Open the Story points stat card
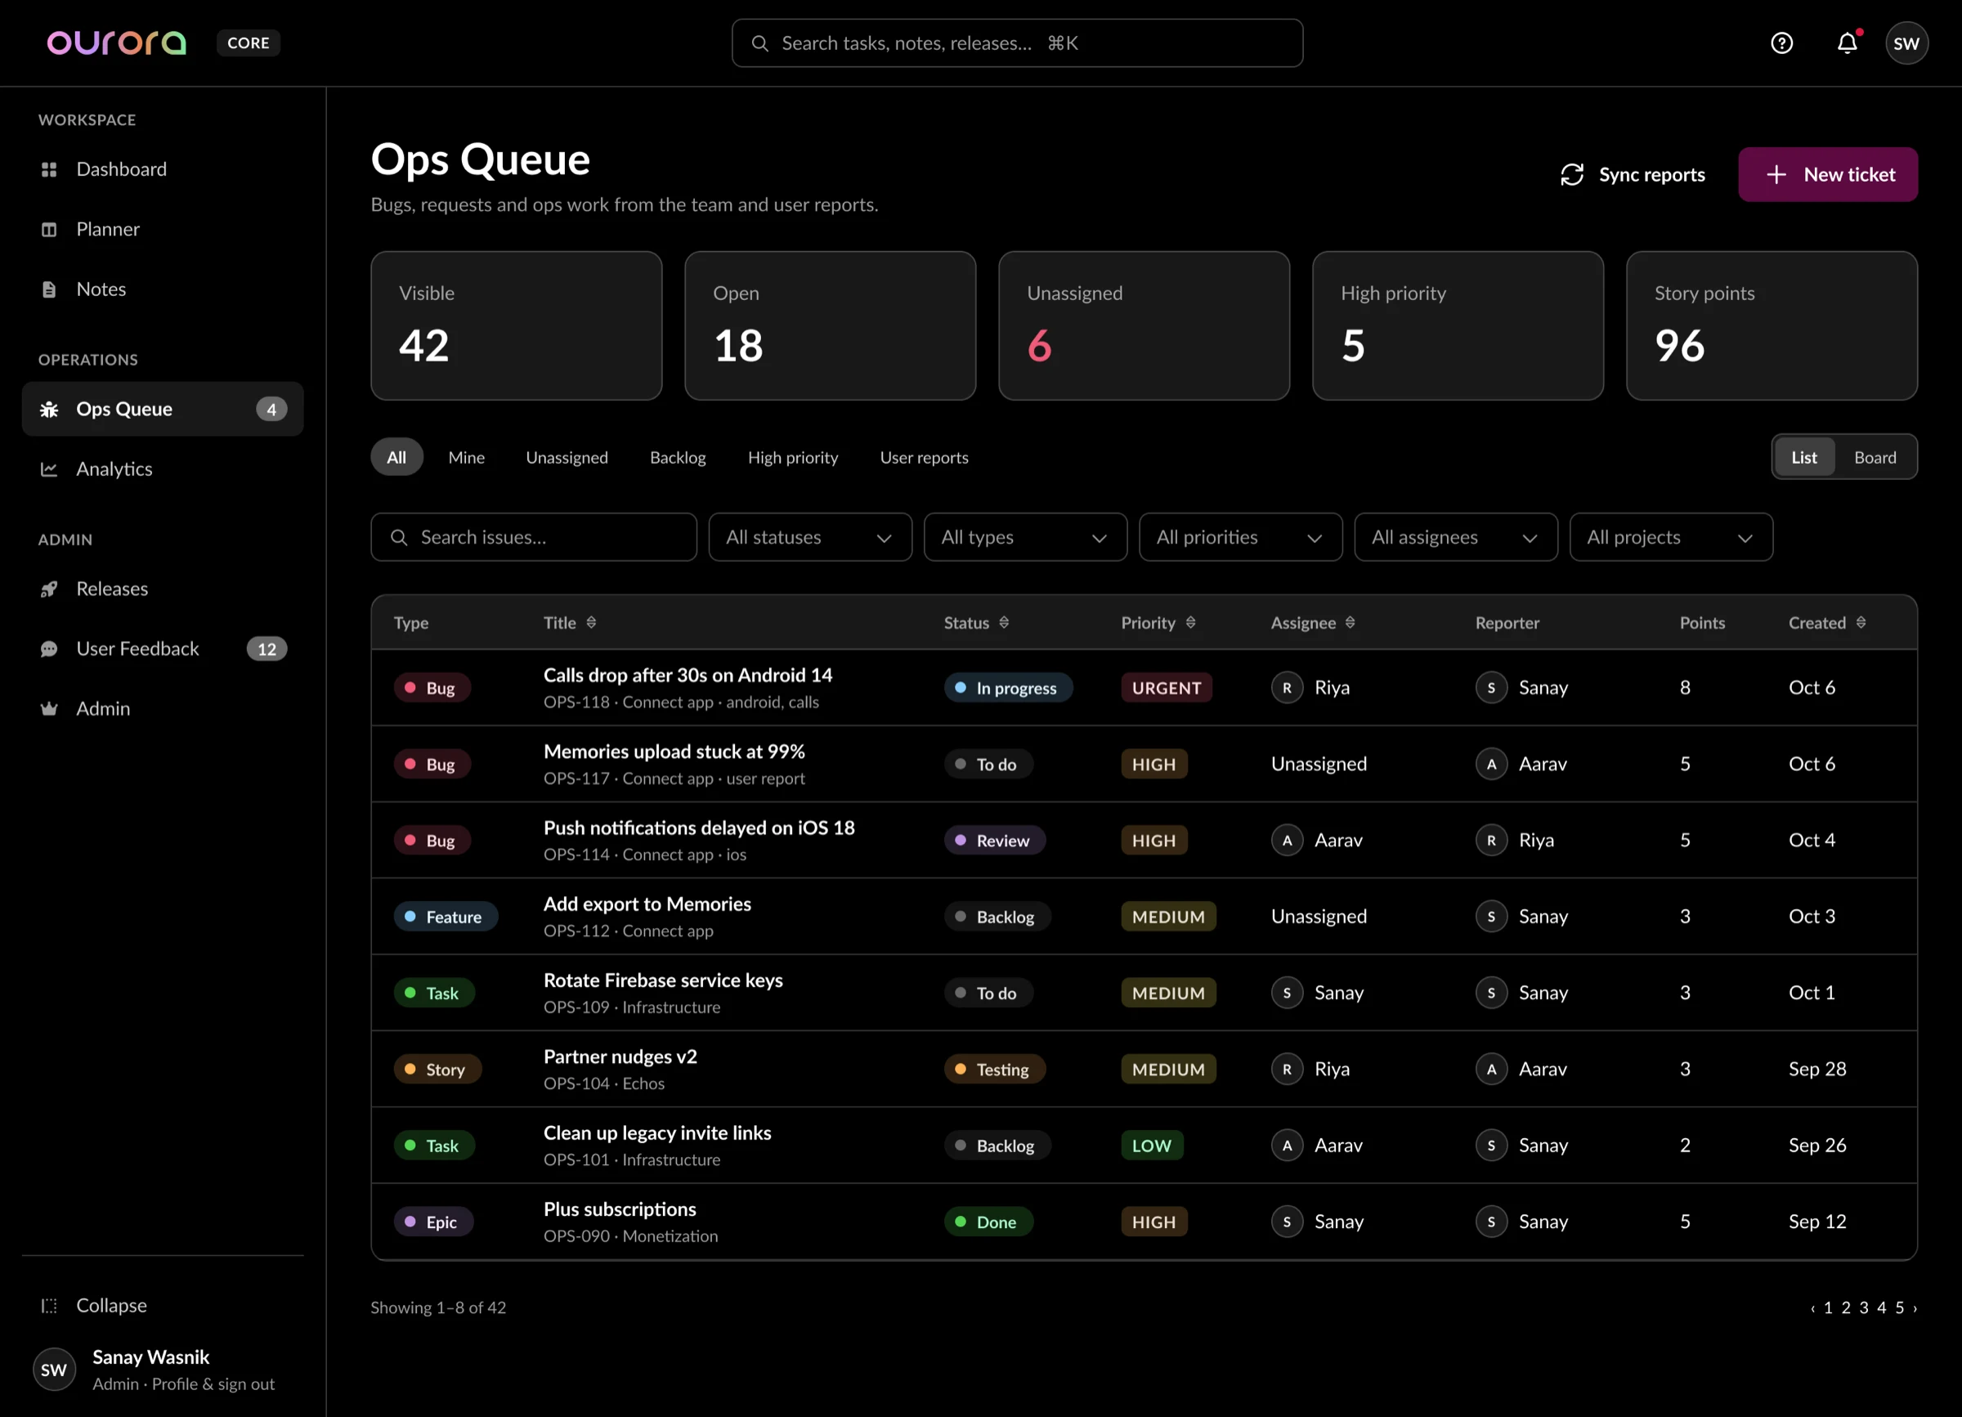 pyautogui.click(x=1772, y=325)
